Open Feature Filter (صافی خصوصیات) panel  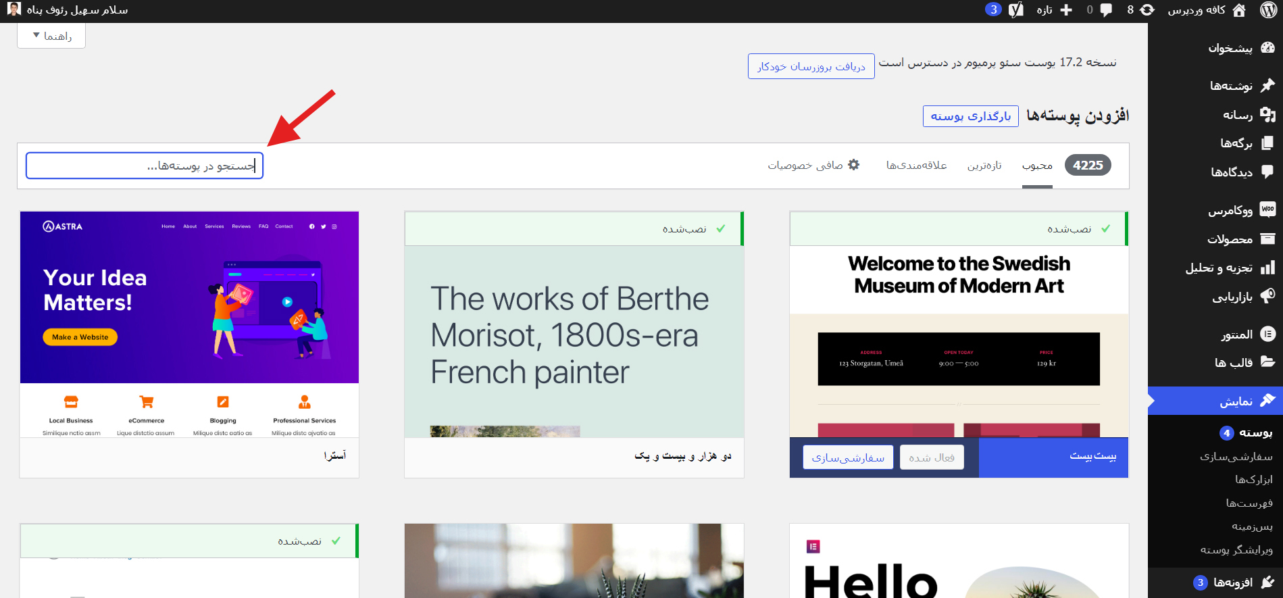tap(813, 165)
